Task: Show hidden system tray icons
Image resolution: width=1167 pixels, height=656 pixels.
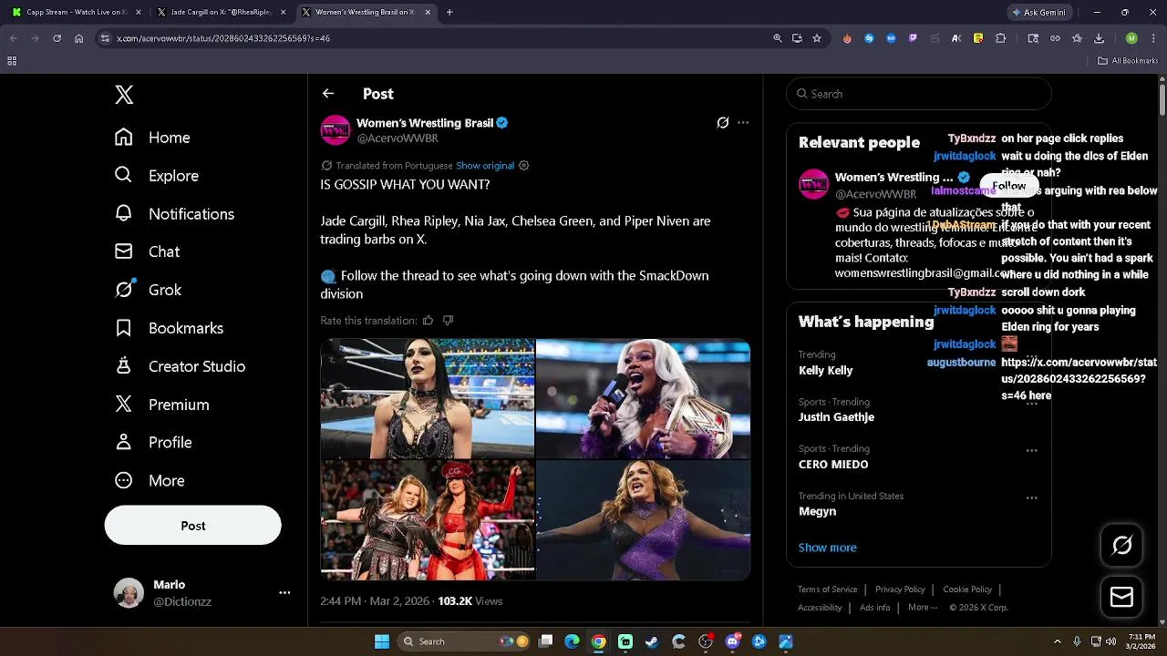Action: pos(1058,641)
